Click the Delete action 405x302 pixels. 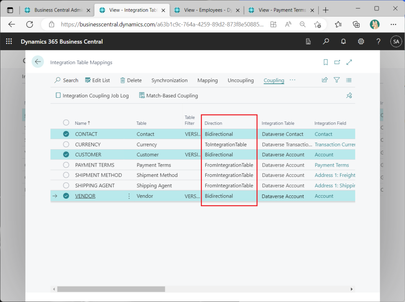(x=131, y=80)
